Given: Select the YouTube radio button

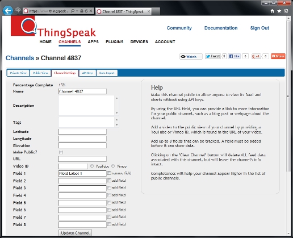Looking at the screenshot, I should pyautogui.click(x=92, y=166).
